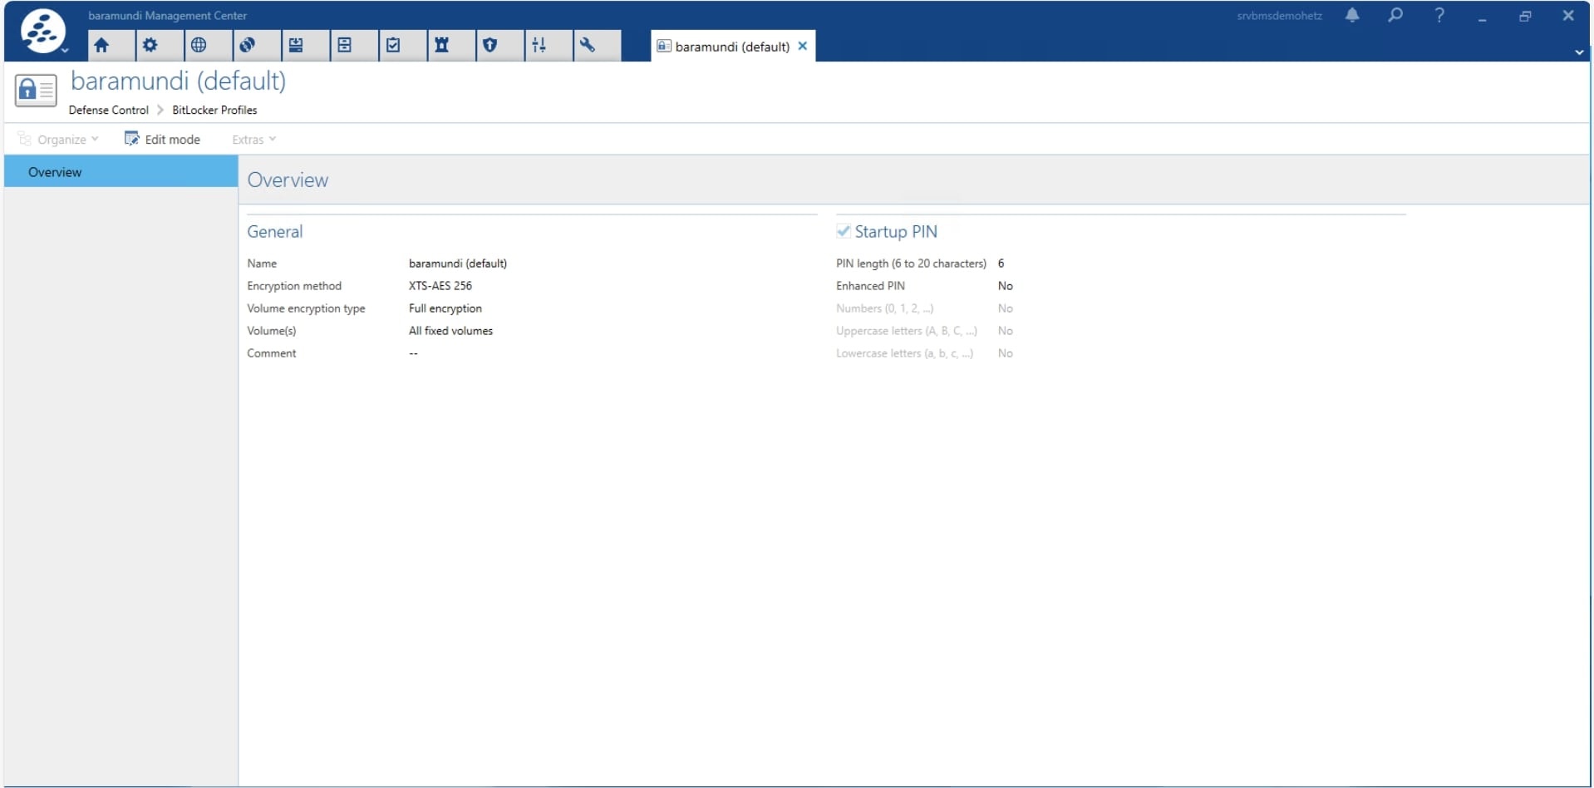This screenshot has width=1594, height=788.
Task: Select the baramundi (default) tab
Action: point(731,47)
